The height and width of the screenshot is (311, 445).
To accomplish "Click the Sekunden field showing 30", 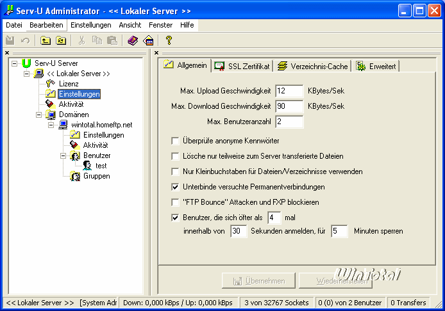I will (239, 231).
